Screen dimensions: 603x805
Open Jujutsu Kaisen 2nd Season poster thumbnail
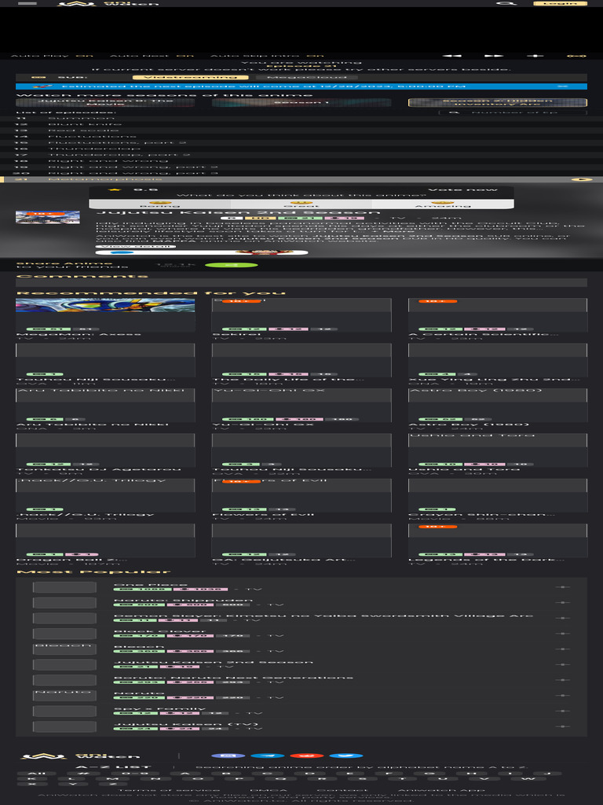[x=48, y=217]
